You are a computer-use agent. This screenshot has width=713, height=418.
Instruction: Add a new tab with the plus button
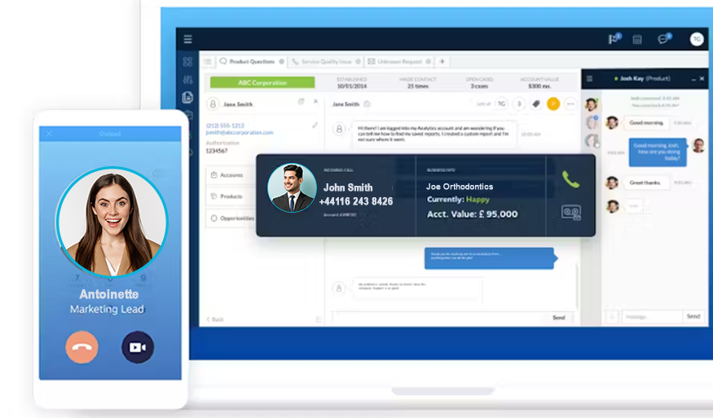pyautogui.click(x=442, y=61)
